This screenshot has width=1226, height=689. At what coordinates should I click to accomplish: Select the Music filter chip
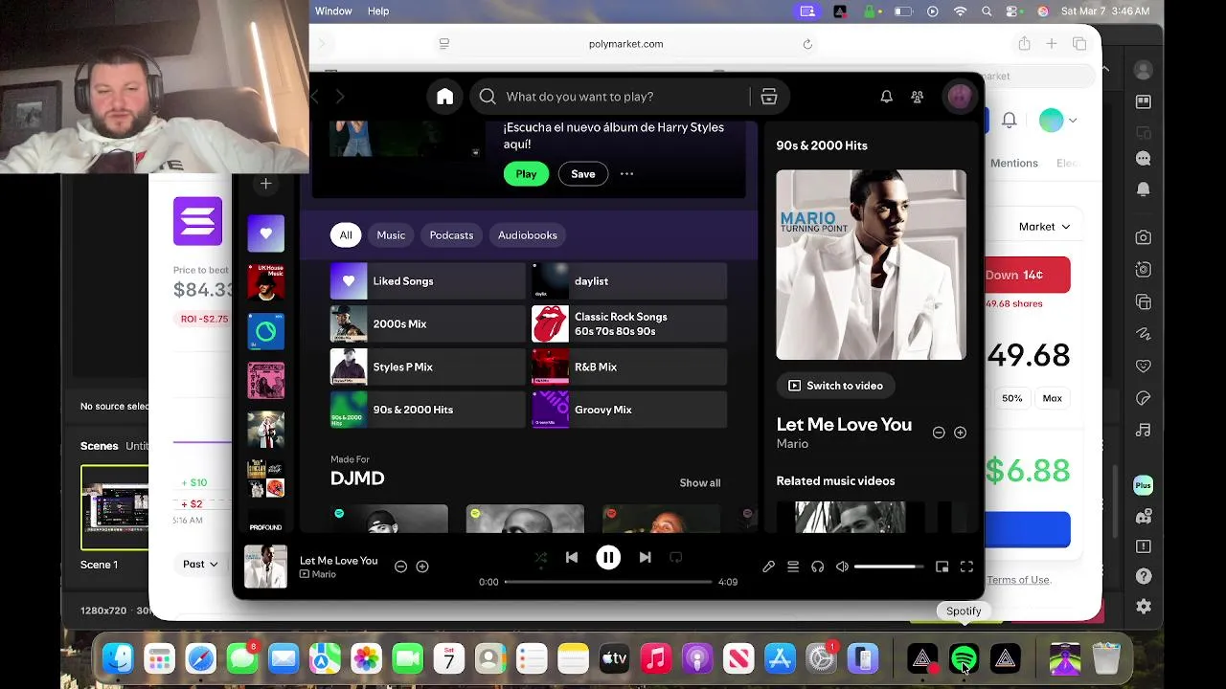click(391, 235)
